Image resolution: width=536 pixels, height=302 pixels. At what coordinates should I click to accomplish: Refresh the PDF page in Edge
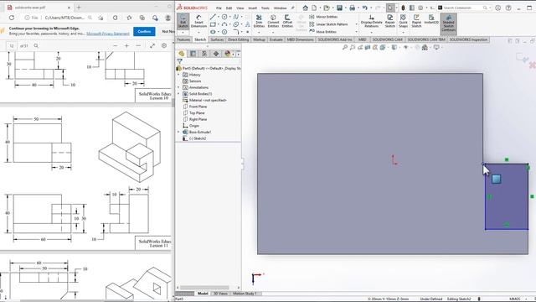[12, 18]
